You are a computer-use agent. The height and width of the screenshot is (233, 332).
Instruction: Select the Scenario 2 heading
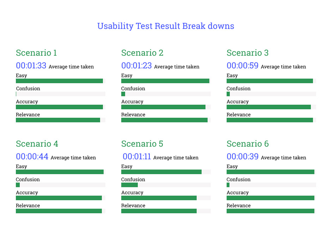coord(142,53)
